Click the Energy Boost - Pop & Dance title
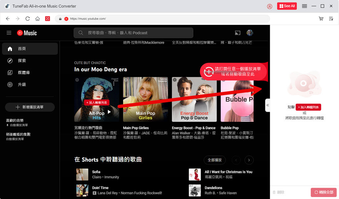Screen dimensions: 339x199 194,128
